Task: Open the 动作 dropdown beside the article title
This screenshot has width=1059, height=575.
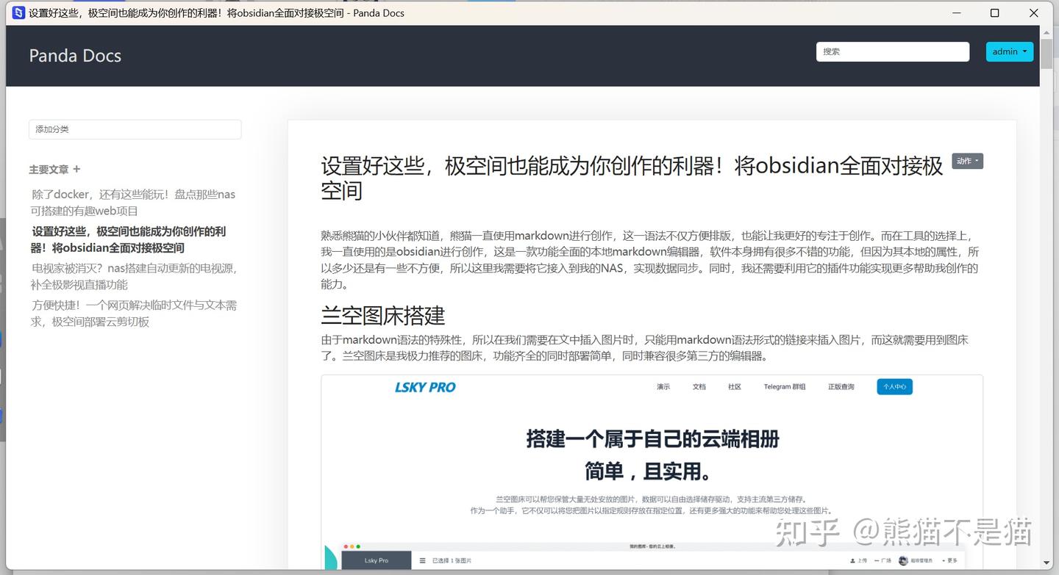Action: point(967,160)
